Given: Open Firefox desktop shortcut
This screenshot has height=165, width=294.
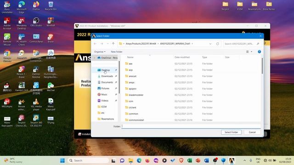Looking at the screenshot, I should (x=36, y=6).
